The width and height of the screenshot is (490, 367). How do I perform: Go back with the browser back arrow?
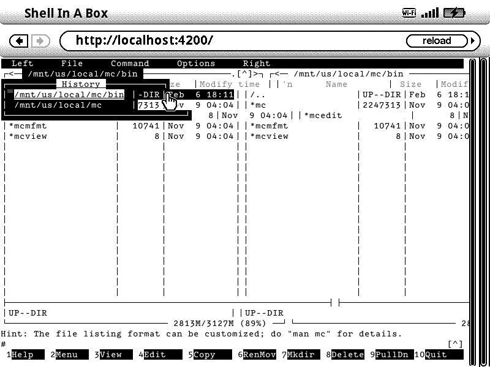[x=19, y=41]
